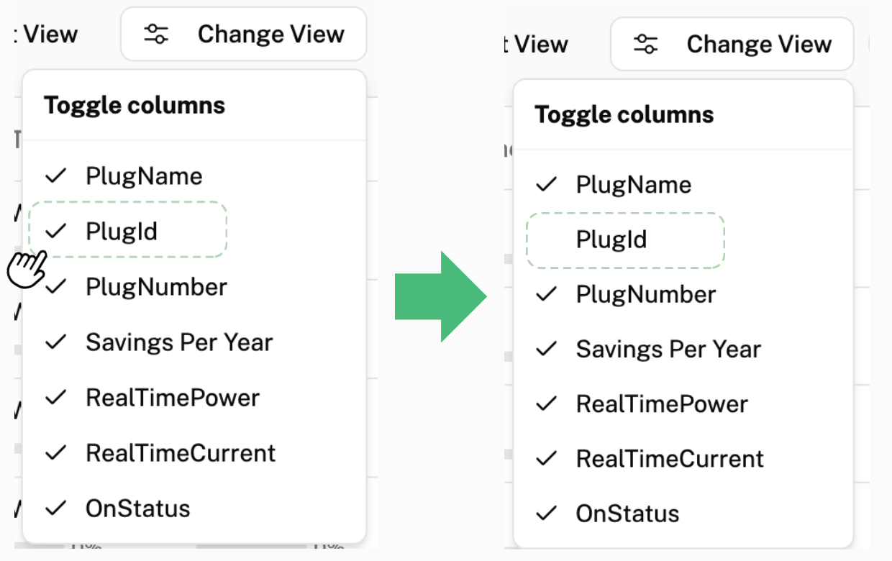The image size is (892, 561).
Task: Hide the RealTimeCurrent column in the right menu
Action: tap(670, 459)
